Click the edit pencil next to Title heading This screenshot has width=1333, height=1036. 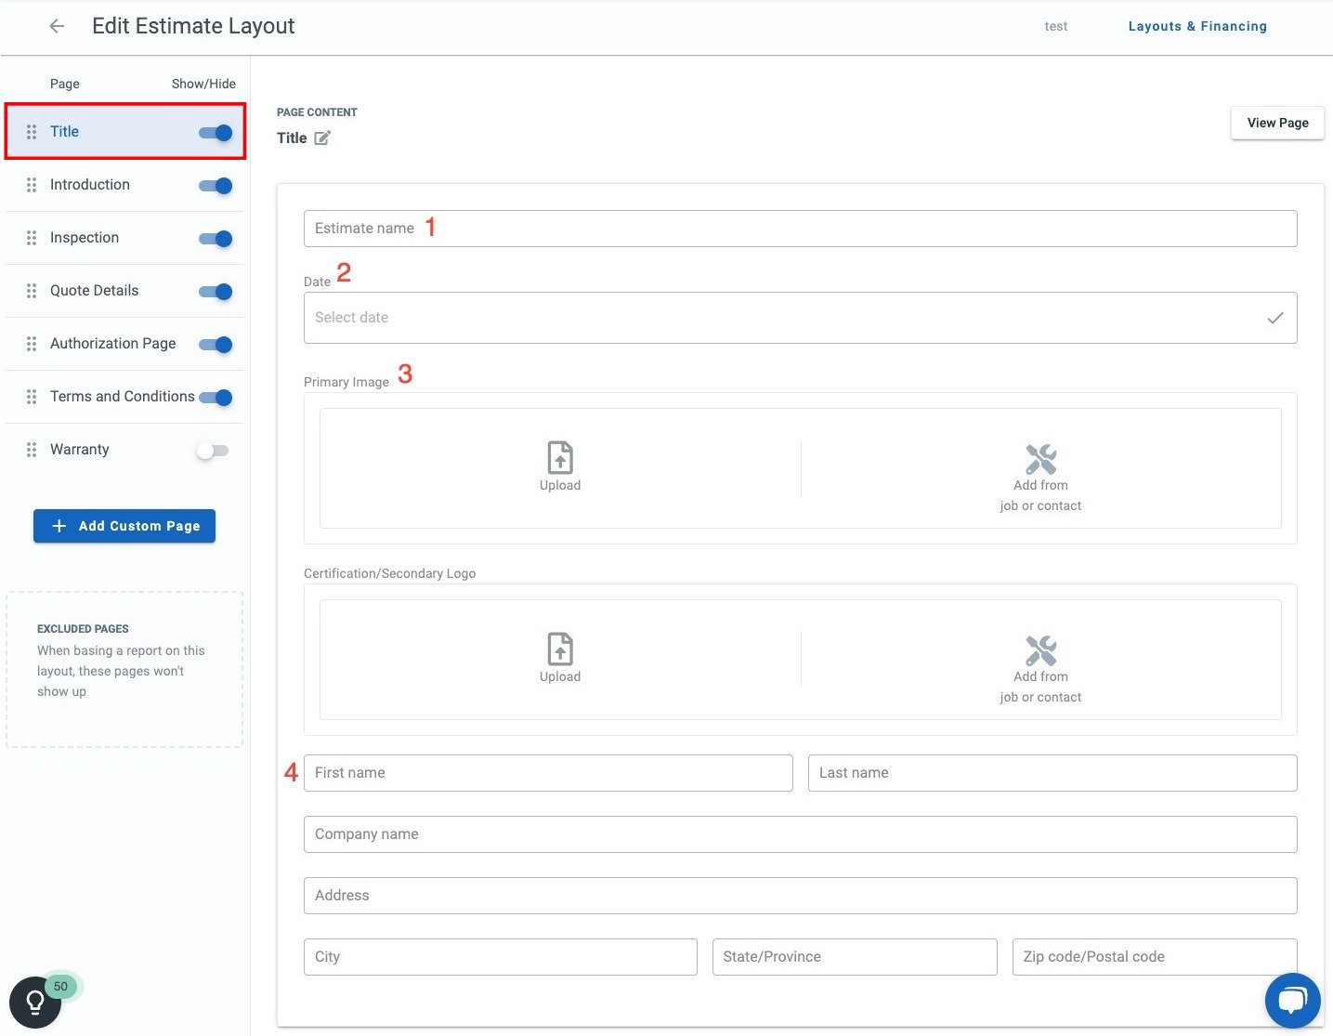(322, 138)
